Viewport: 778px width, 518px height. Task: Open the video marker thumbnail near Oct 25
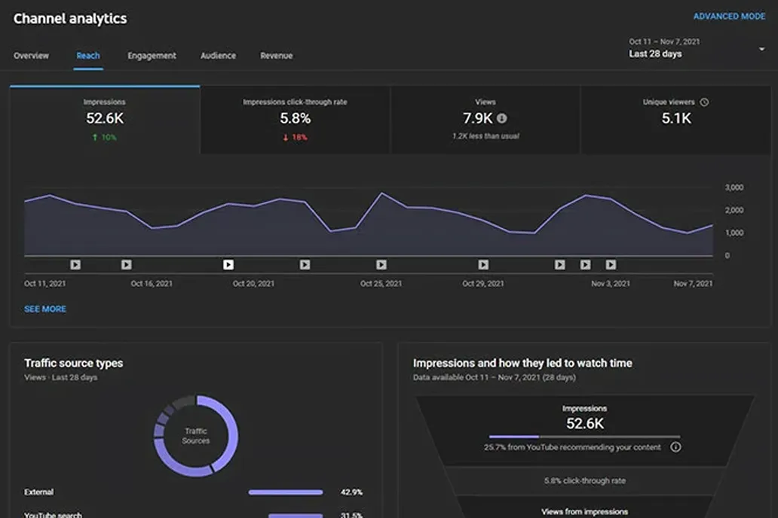coord(381,265)
